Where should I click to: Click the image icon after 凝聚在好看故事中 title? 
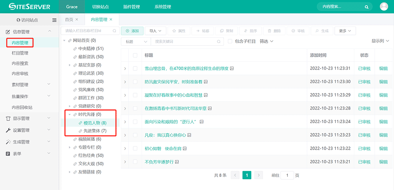pyautogui.click(x=206, y=95)
